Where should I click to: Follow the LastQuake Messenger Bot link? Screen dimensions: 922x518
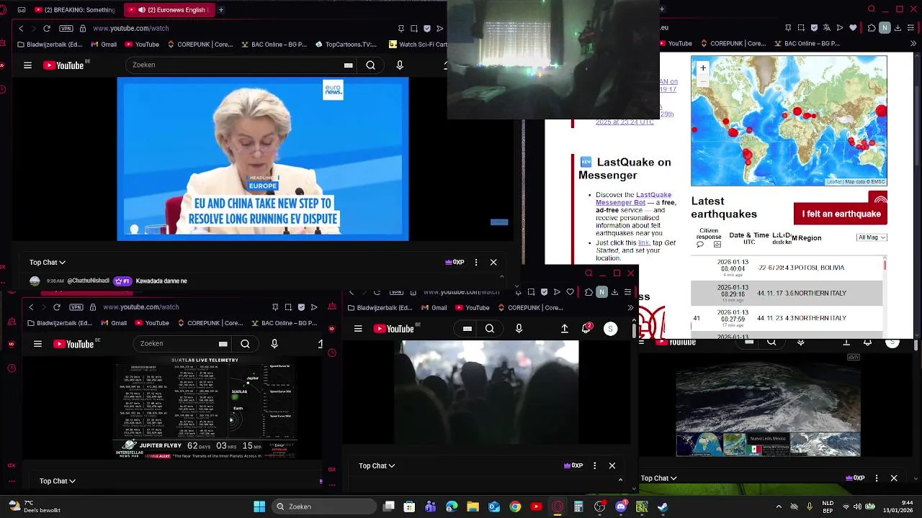pos(633,199)
